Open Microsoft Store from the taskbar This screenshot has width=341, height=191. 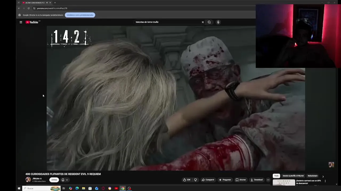(x=90, y=188)
